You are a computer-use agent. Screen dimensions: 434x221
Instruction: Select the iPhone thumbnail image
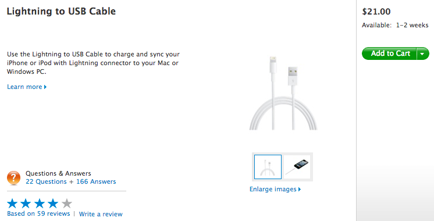pyautogui.click(x=297, y=167)
